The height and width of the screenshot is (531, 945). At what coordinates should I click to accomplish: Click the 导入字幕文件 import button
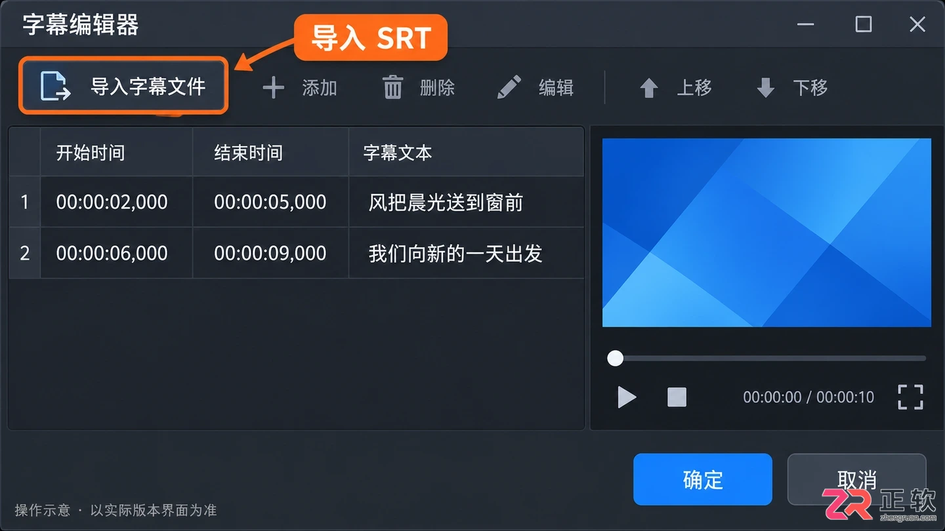click(123, 86)
